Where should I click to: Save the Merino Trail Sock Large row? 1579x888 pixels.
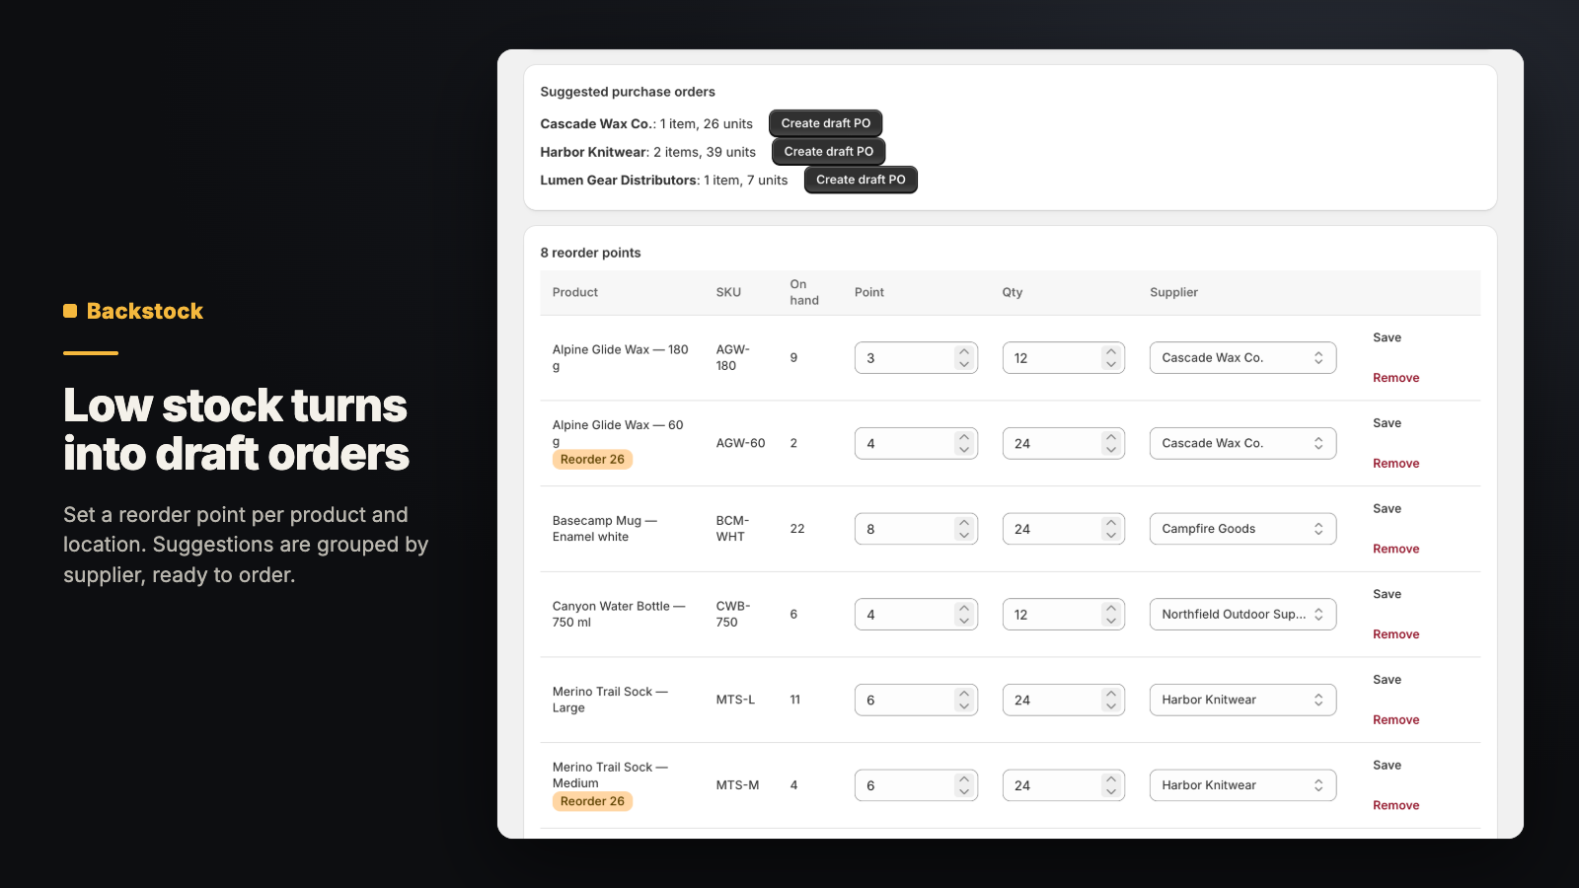point(1387,680)
